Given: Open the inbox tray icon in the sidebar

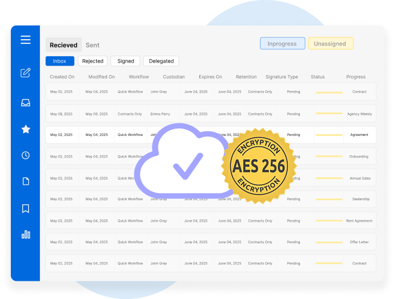Looking at the screenshot, I should [x=26, y=103].
